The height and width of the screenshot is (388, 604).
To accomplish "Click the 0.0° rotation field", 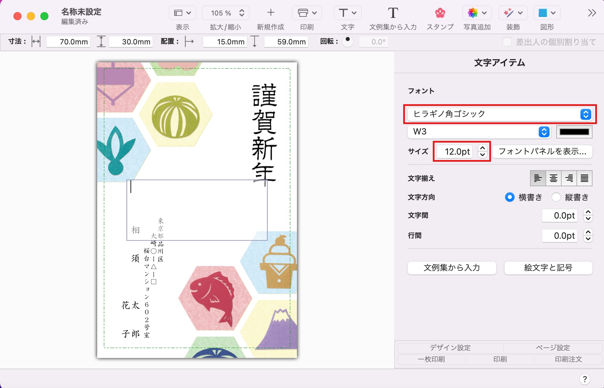I will tap(374, 42).
